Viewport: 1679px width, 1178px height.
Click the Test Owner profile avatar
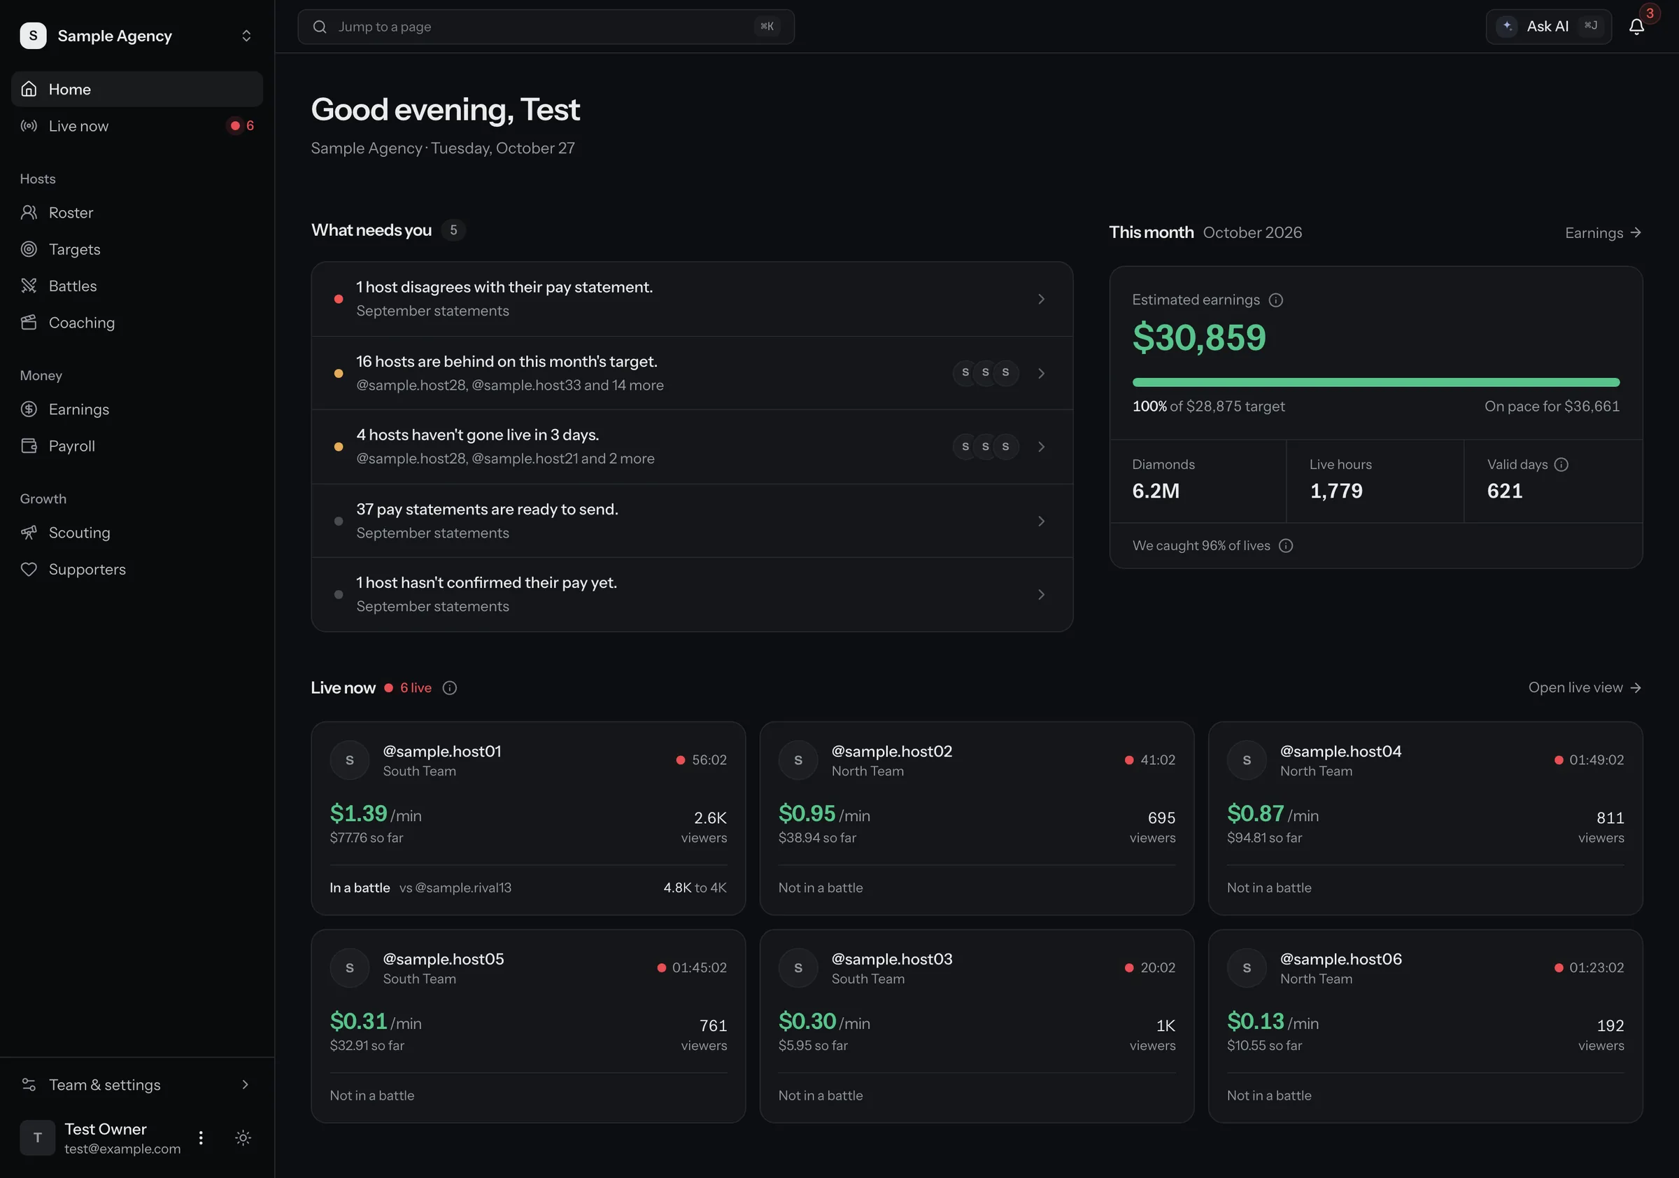[x=37, y=1138]
